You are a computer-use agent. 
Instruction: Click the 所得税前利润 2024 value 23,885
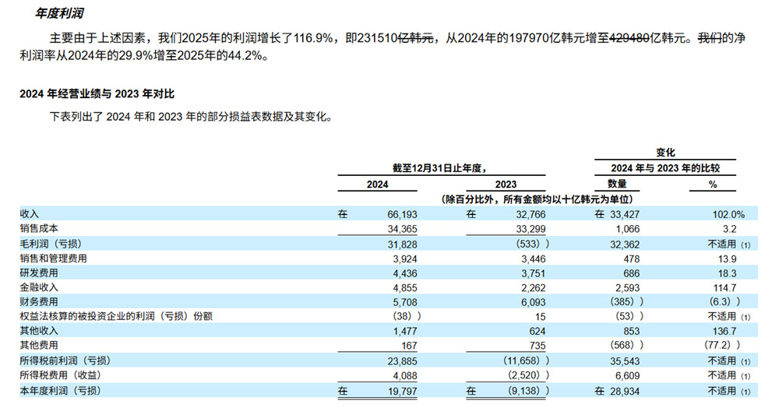(402, 361)
